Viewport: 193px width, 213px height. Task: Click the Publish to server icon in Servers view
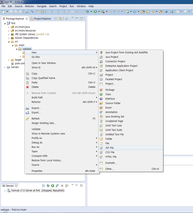coord(67,186)
